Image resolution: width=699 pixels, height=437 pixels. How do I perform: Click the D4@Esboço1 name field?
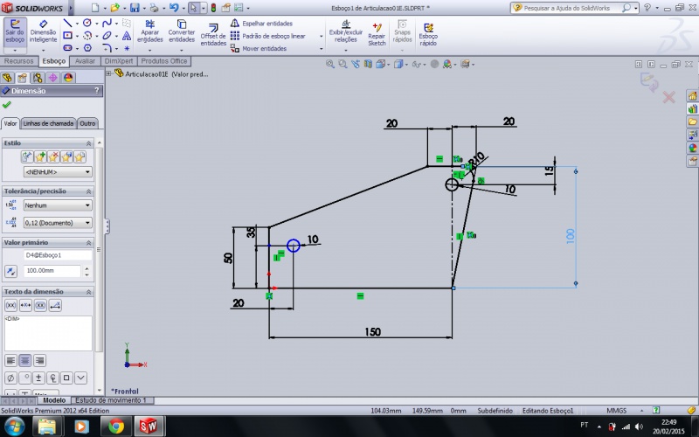[58, 255]
